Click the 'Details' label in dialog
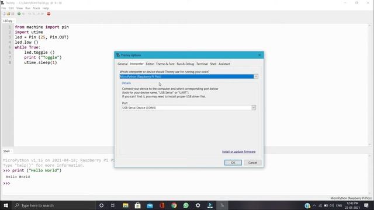Viewport: 374px width, 210px height. tap(126, 83)
